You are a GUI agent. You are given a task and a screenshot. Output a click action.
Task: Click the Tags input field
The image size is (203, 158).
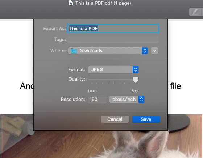(113, 40)
